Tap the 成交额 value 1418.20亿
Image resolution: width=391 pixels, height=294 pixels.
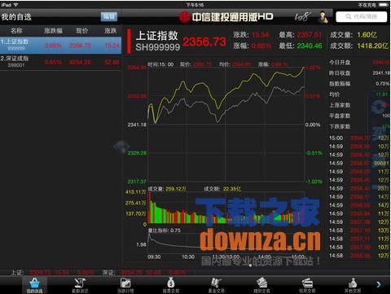tap(372, 46)
